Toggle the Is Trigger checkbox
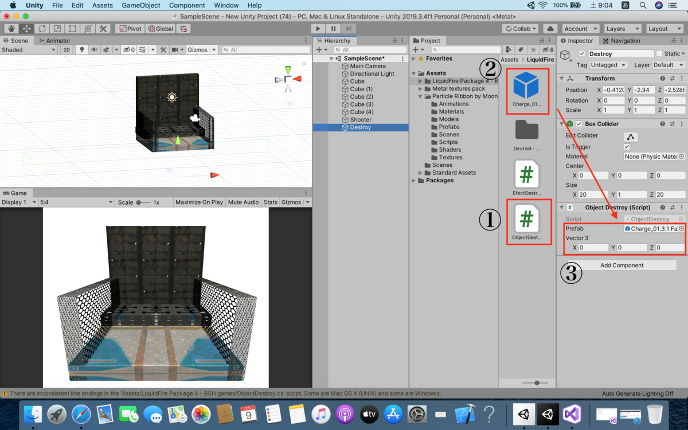Image resolution: width=688 pixels, height=430 pixels. point(627,147)
